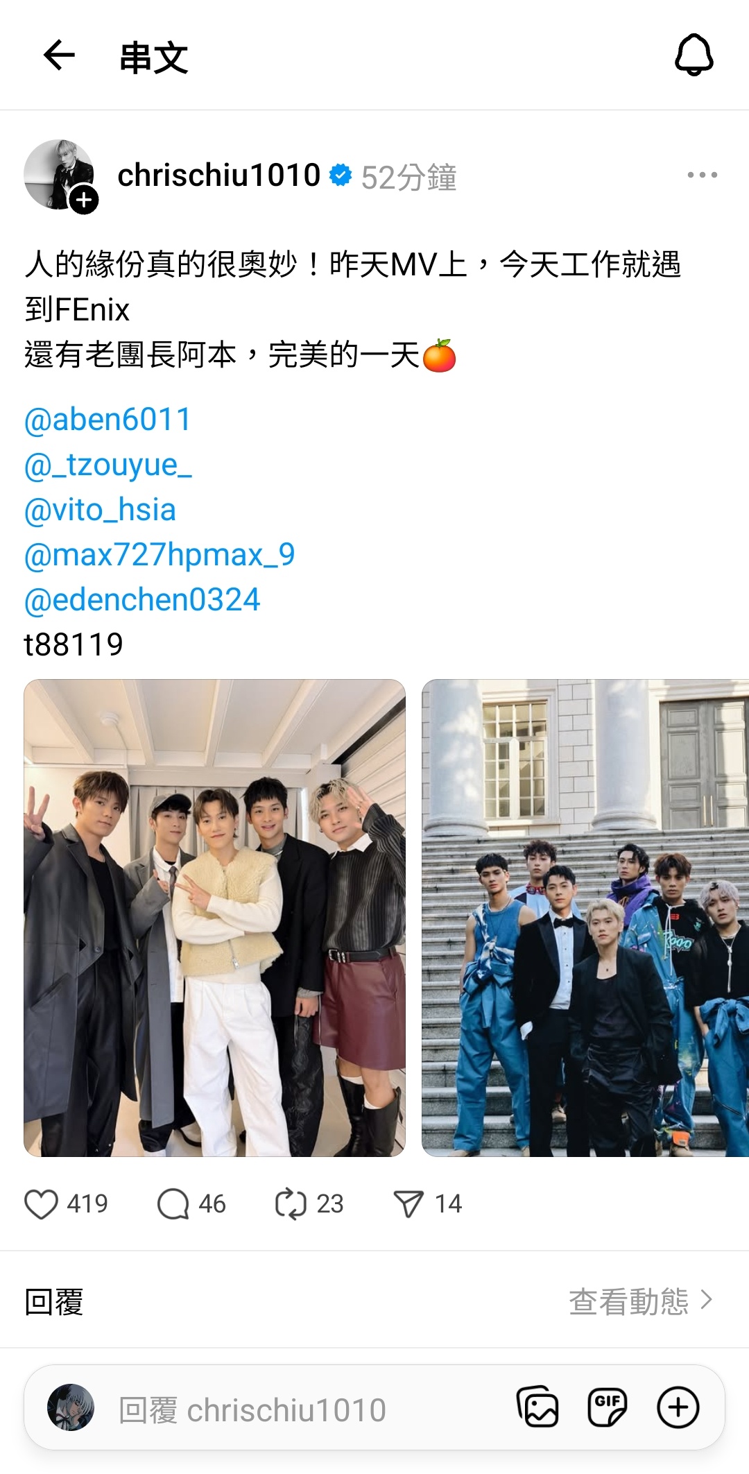Repost using the repost arrows icon
Screen dimensions: 749x1474
click(x=291, y=1204)
